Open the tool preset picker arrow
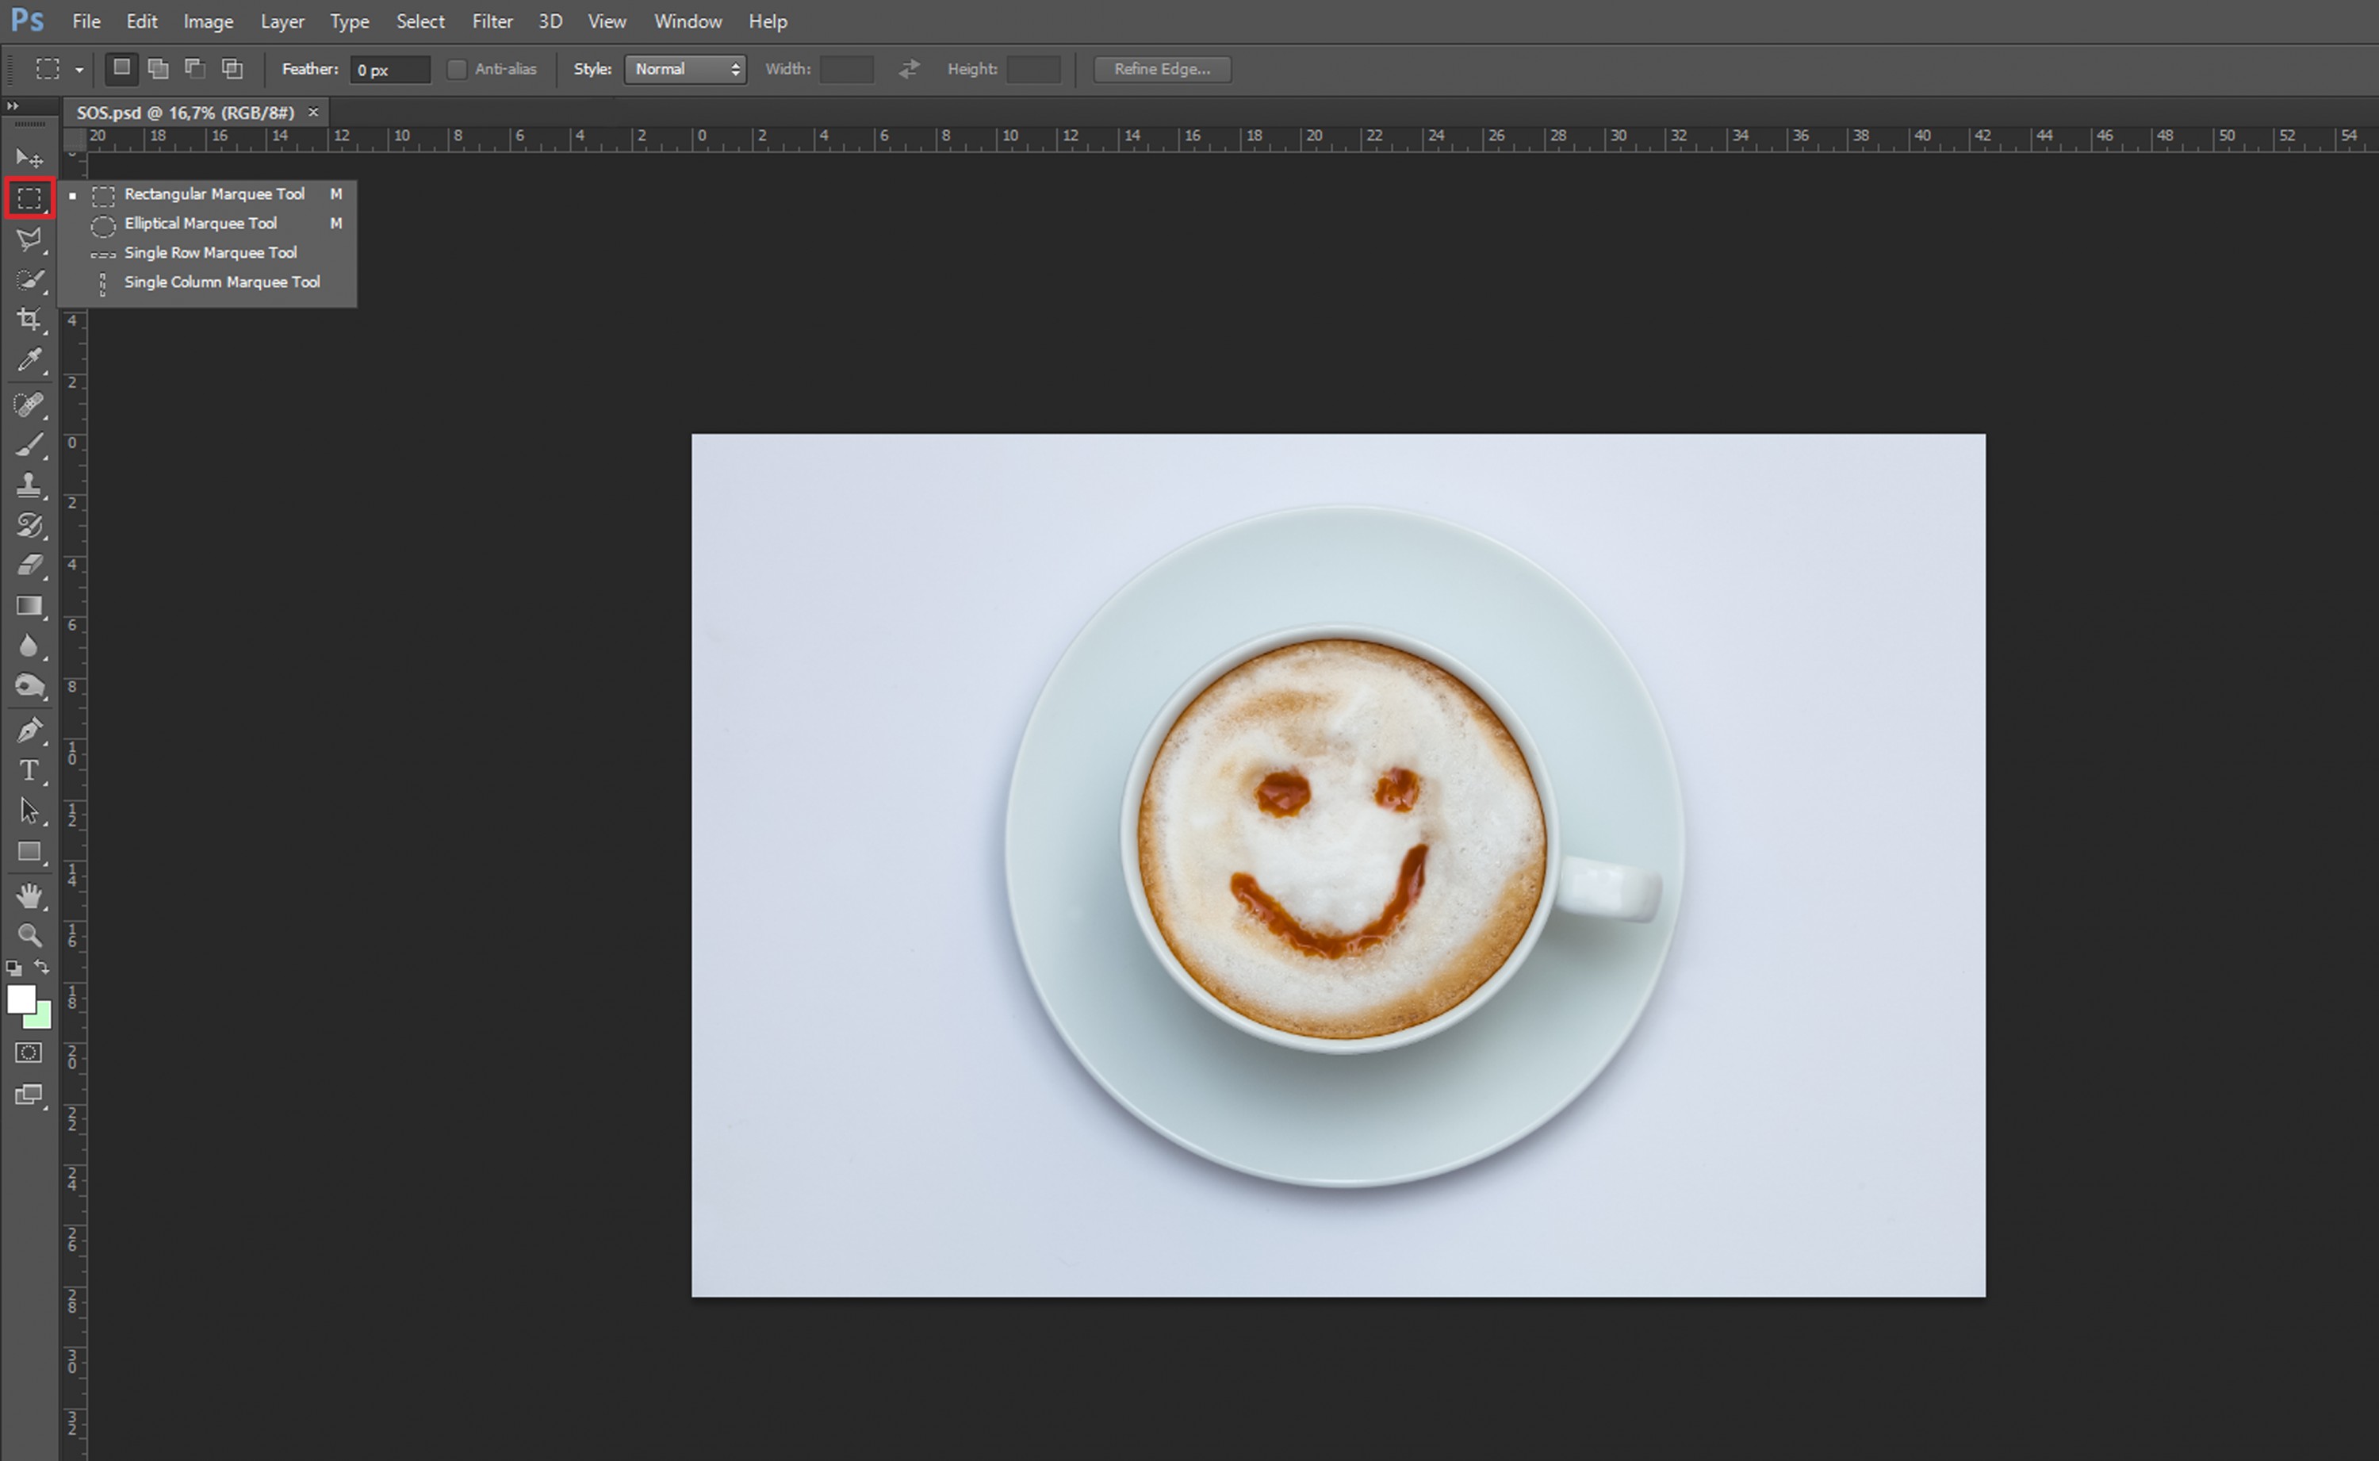 click(x=79, y=70)
